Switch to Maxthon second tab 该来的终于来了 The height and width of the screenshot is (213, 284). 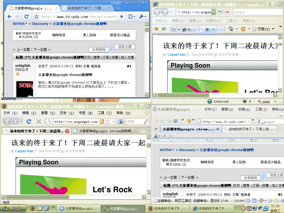[249, 129]
